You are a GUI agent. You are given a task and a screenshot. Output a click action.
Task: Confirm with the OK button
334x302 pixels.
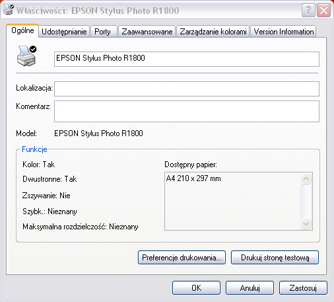point(196,287)
